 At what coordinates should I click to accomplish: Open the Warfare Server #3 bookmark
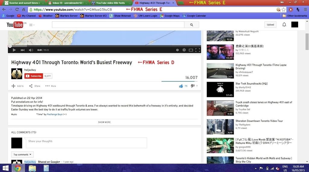[94, 16]
